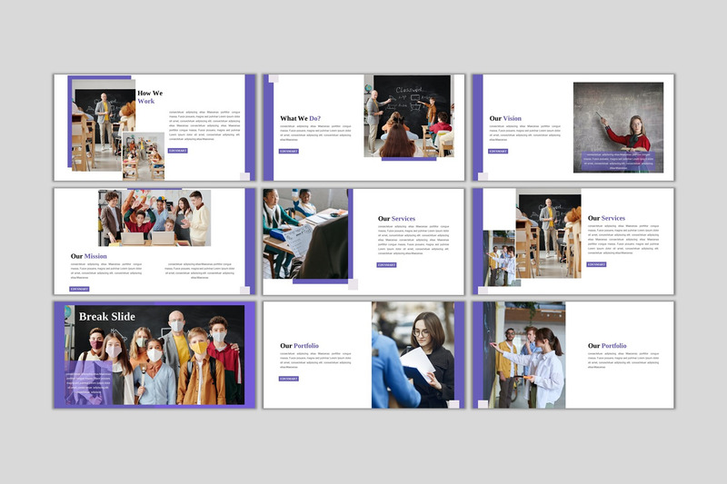
Task: Open the 'What We Do?' slide heading
Action: (x=300, y=118)
